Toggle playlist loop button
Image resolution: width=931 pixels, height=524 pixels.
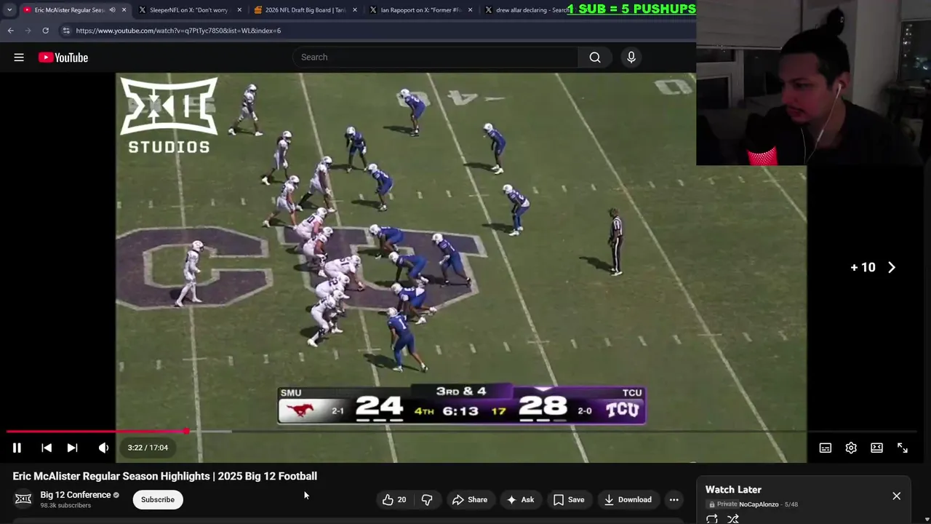[x=712, y=519]
